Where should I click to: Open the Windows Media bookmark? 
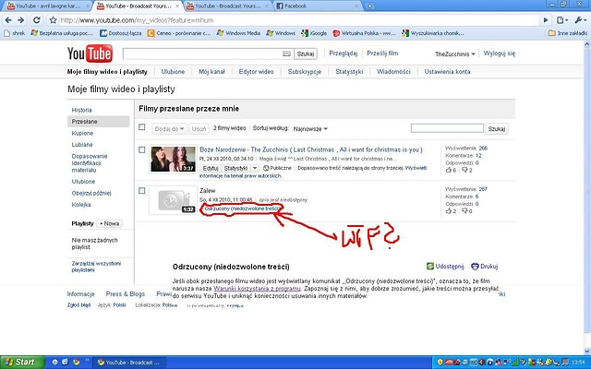pyautogui.click(x=238, y=33)
